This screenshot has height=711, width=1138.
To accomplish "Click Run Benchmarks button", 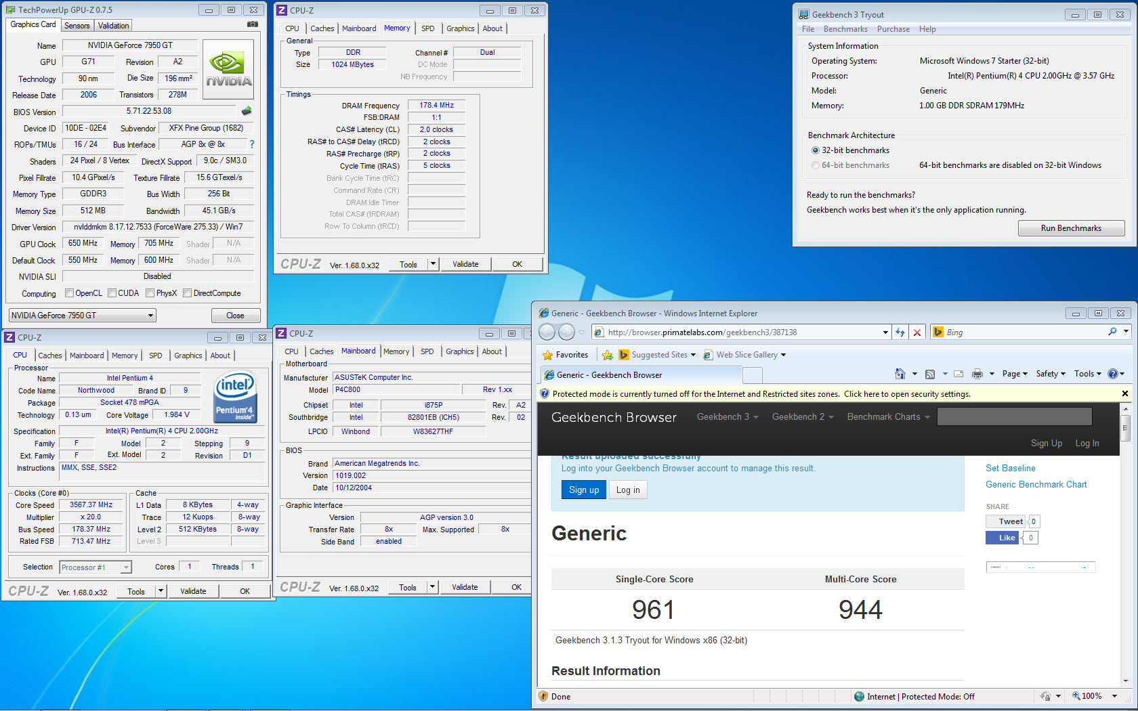I will [x=1071, y=228].
